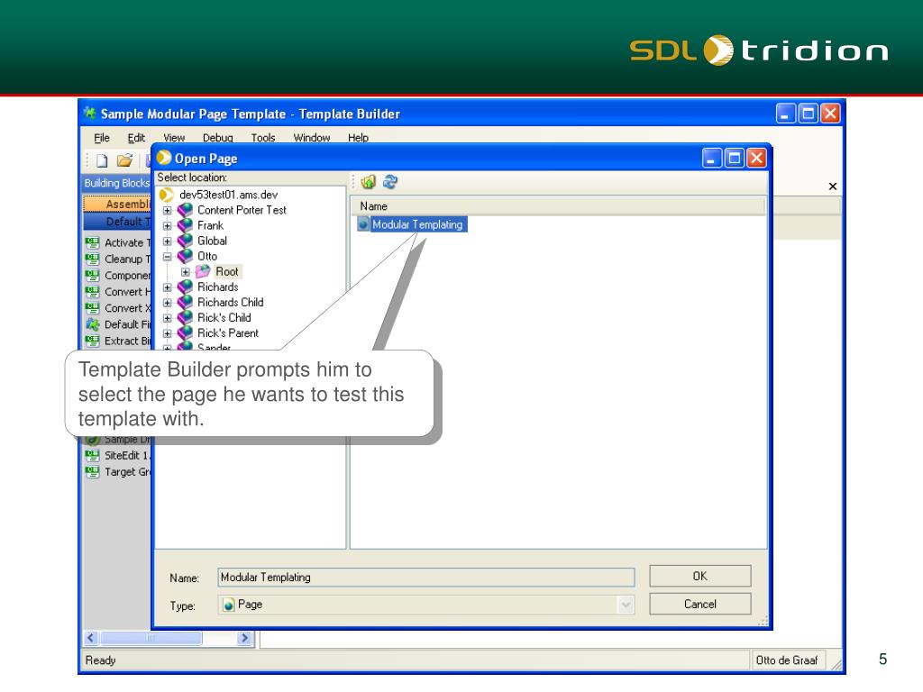Click the icon next to dev53test01.ams.dev
Image resolution: width=923 pixels, height=692 pixels.
(167, 195)
